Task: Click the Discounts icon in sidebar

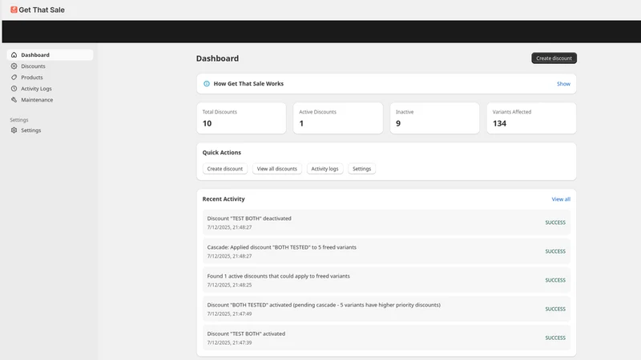Action: pyautogui.click(x=14, y=66)
